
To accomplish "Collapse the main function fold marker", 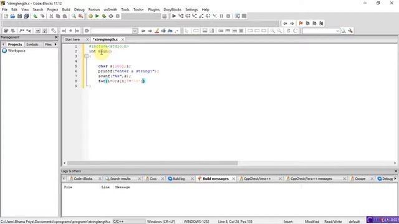I will pos(87,56).
